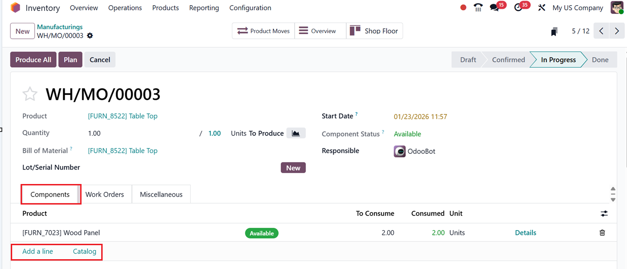Viewport: 627px width, 269px height.
Task: Switch to the Work Orders tab
Action: pyautogui.click(x=106, y=194)
